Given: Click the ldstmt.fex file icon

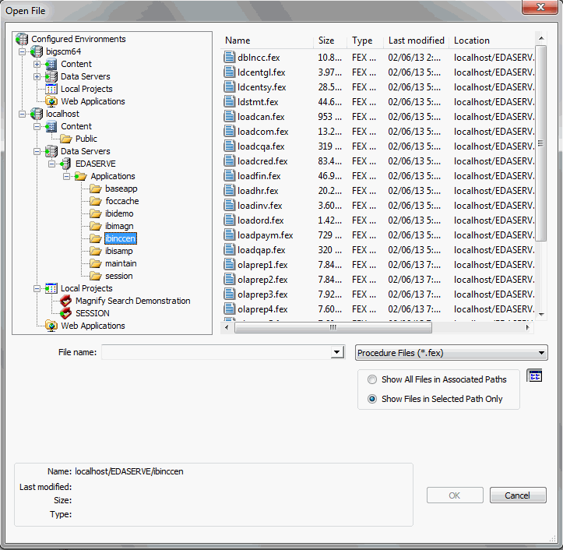Looking at the screenshot, I should [x=230, y=102].
